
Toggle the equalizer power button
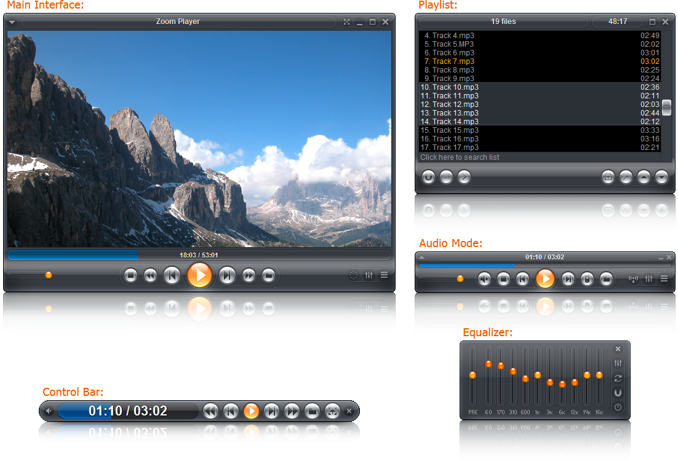click(618, 407)
